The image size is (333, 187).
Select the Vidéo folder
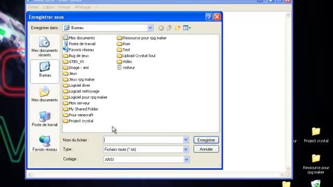point(124,62)
